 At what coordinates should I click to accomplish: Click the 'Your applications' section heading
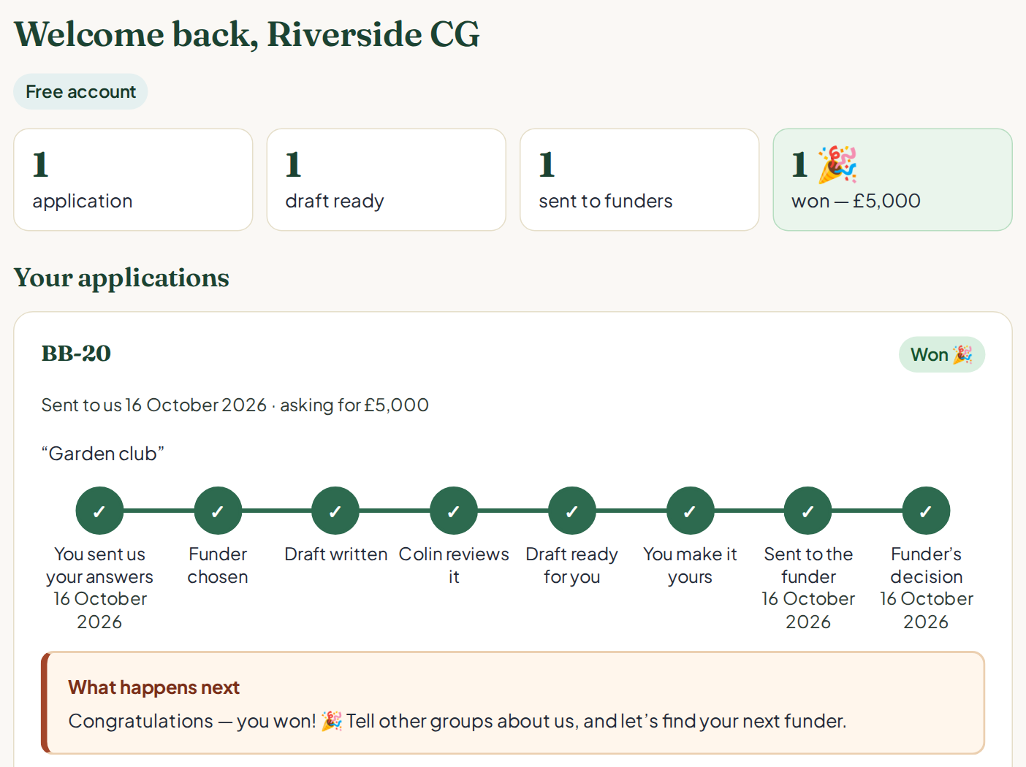(121, 278)
